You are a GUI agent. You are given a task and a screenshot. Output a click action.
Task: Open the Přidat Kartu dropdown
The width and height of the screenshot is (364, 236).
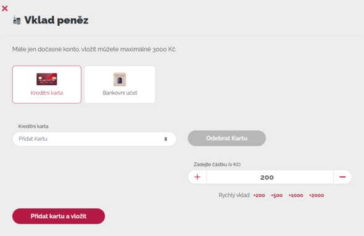coord(94,139)
